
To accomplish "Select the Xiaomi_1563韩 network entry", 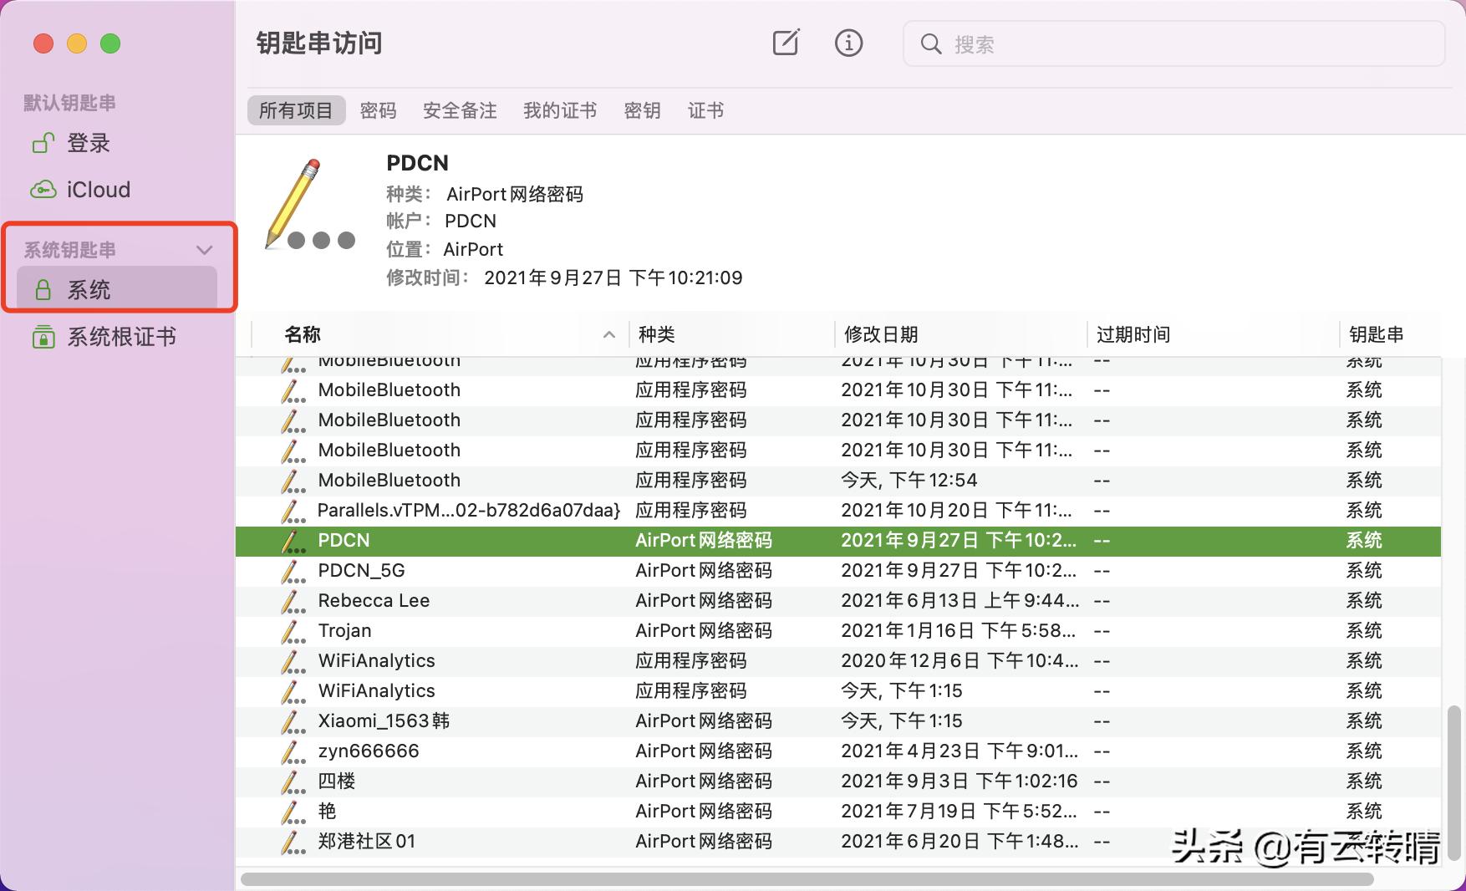I will click(x=384, y=720).
